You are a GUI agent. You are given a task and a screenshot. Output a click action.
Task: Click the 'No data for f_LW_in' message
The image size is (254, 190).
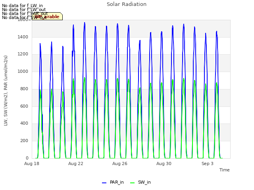pyautogui.click(x=22, y=6)
